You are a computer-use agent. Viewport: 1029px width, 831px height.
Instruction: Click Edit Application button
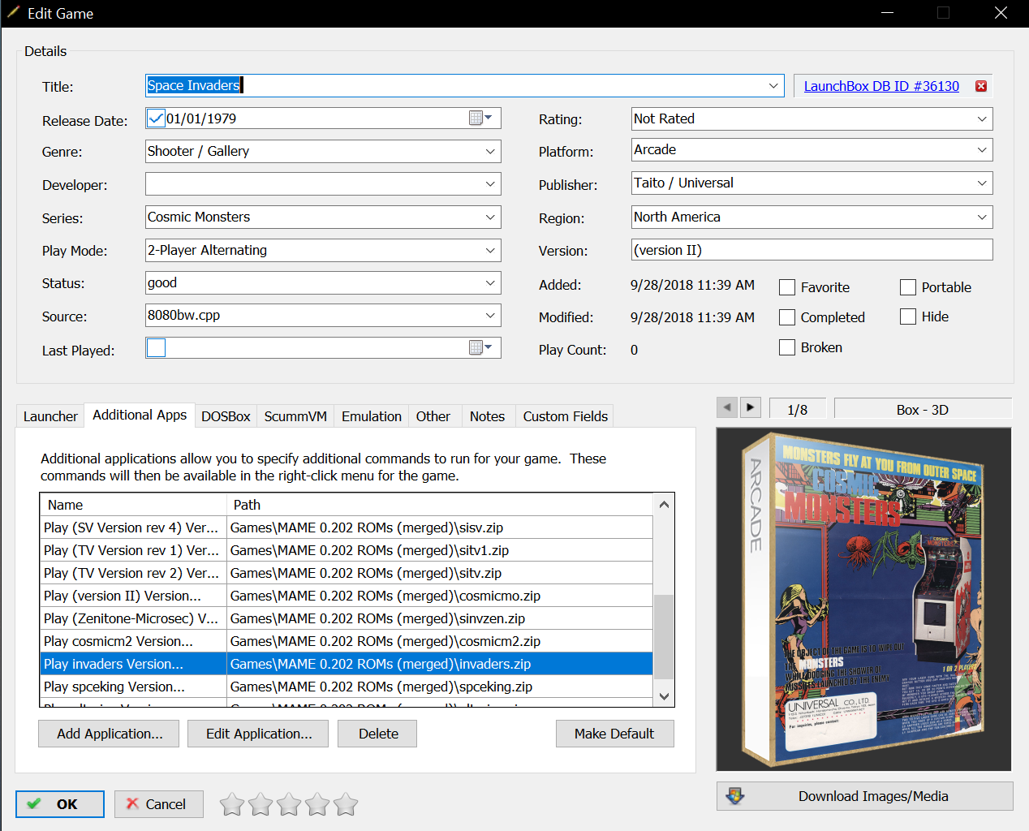pos(259,734)
